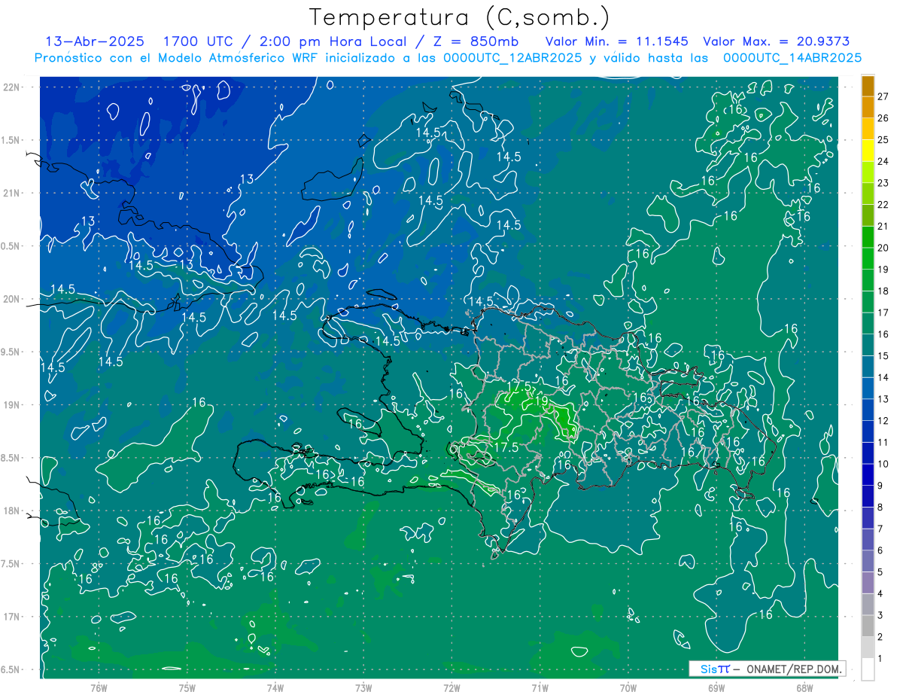Click the 21 label on the color scale
Image resolution: width=903 pixels, height=698 pixels.
pos(883,227)
